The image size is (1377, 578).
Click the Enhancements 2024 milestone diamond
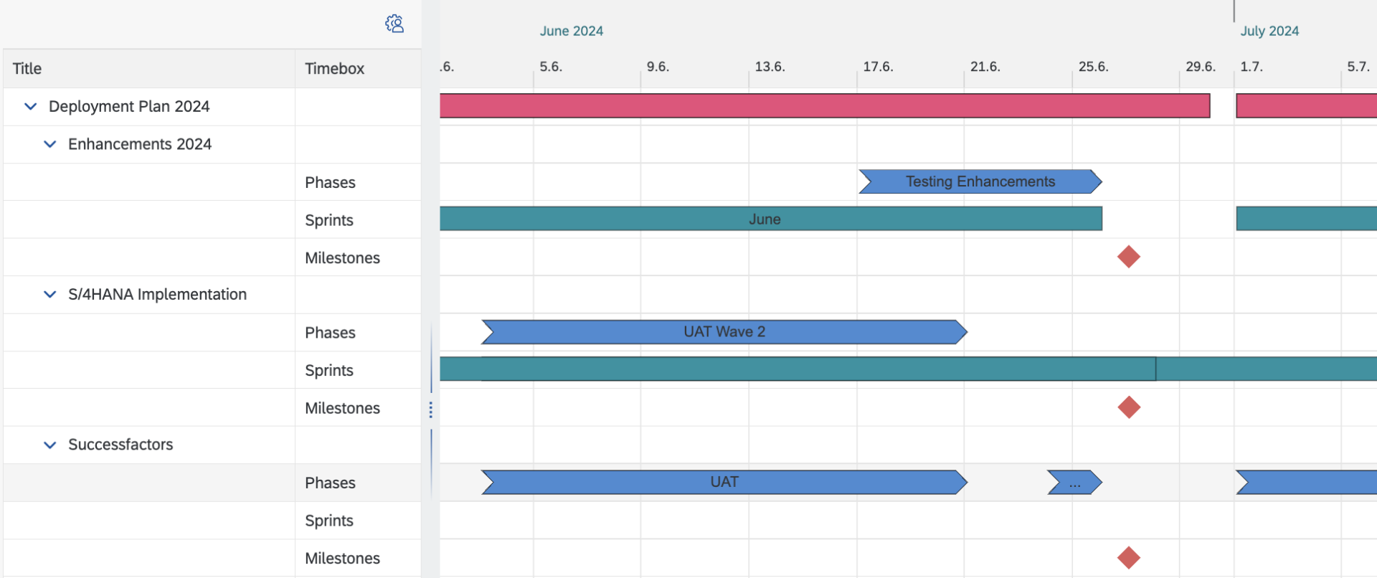[x=1128, y=257]
